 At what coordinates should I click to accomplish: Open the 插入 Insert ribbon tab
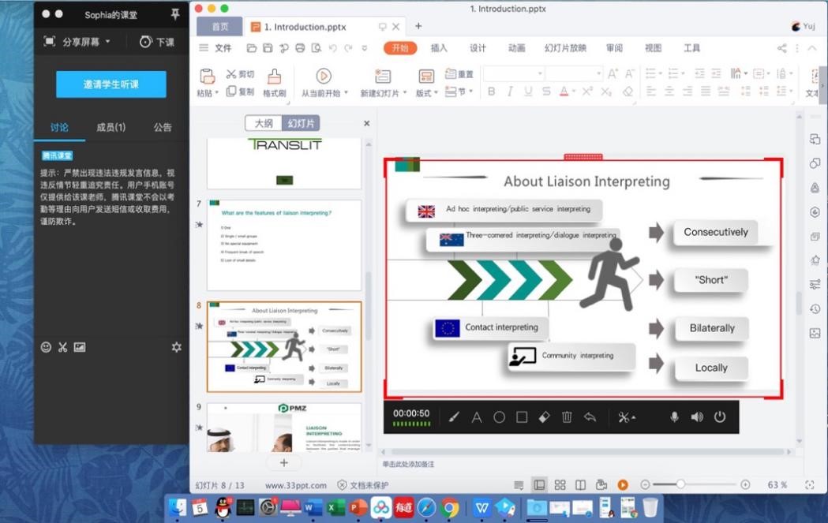(439, 48)
